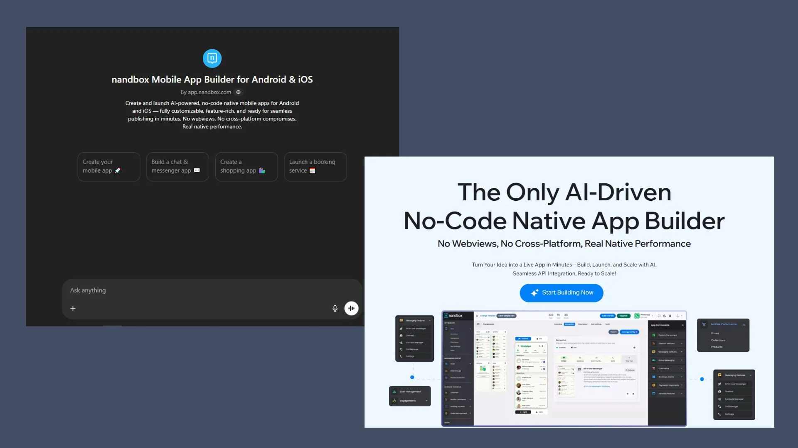The width and height of the screenshot is (798, 448).
Task: Open the settings gear in the Navigation section
Action: 634,348
